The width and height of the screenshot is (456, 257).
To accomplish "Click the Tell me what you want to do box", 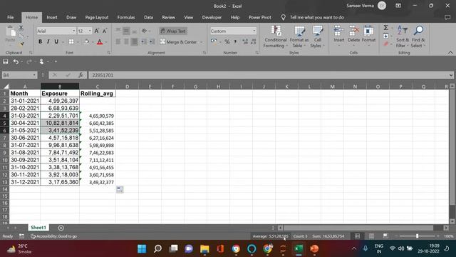I will [316, 17].
